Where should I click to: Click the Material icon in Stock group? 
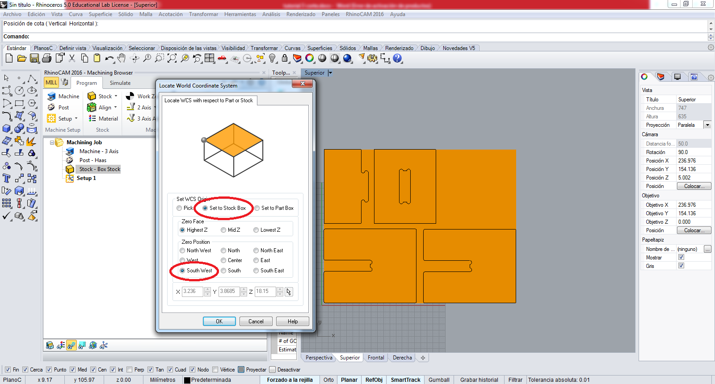pyautogui.click(x=92, y=118)
